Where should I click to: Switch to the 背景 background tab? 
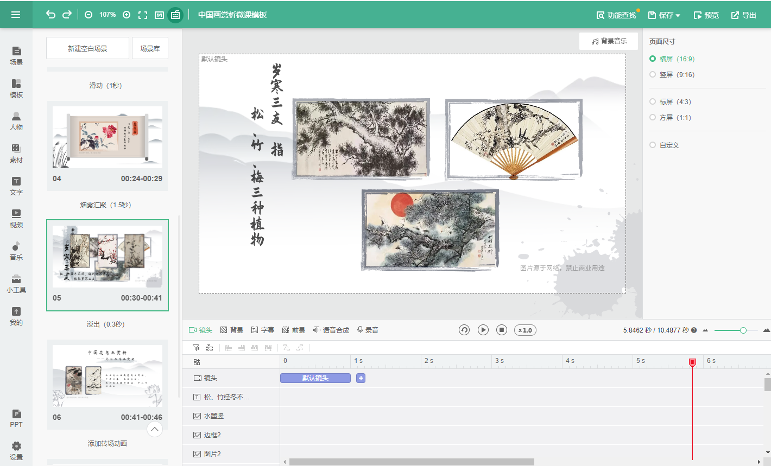pos(232,330)
